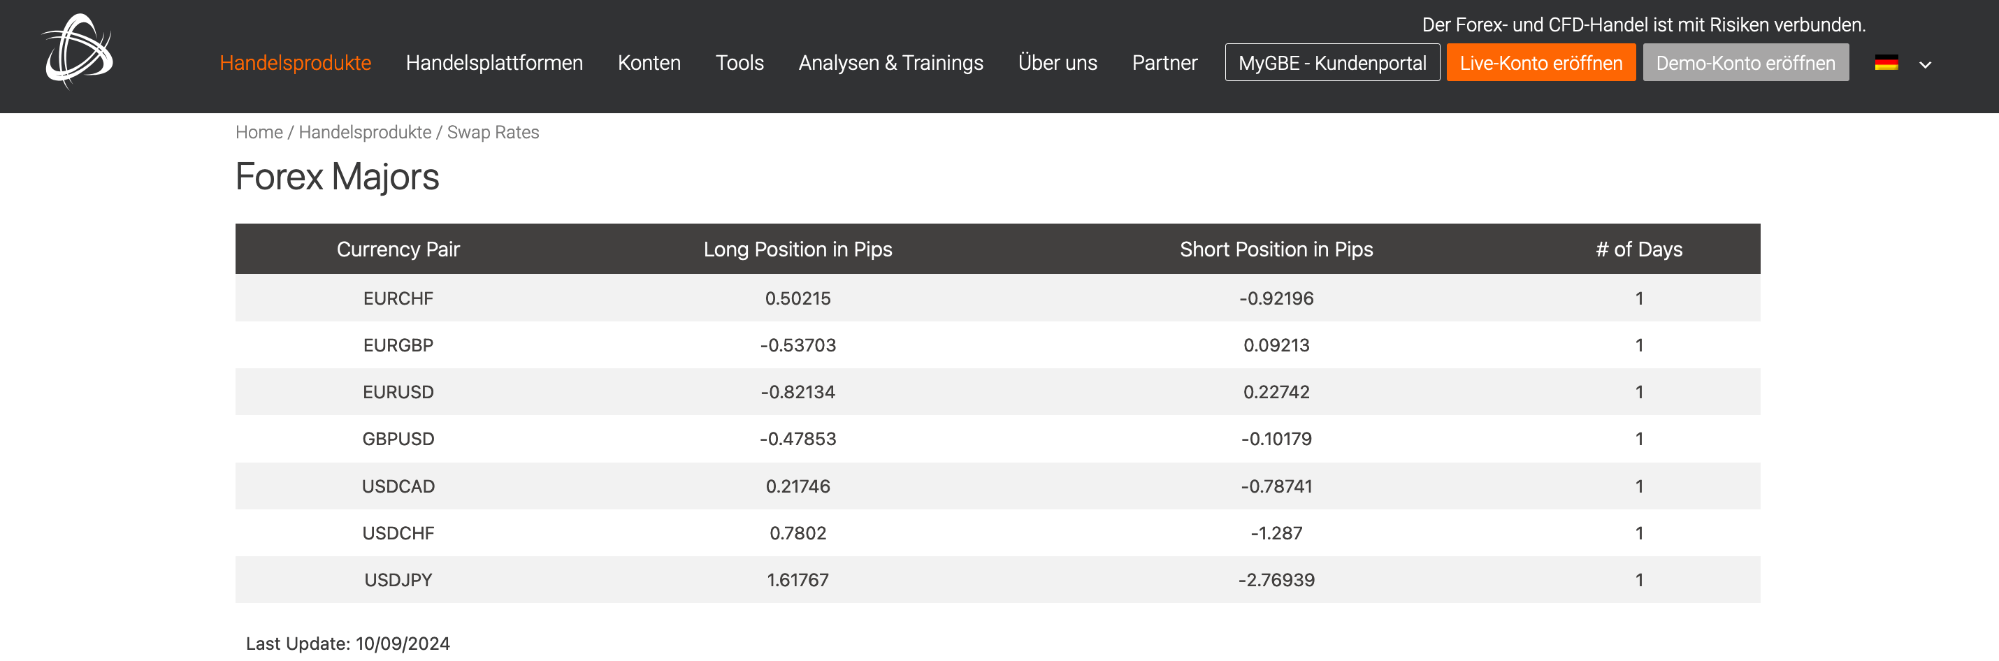
Task: Click Swap Rates breadcrumb
Action: pos(493,133)
